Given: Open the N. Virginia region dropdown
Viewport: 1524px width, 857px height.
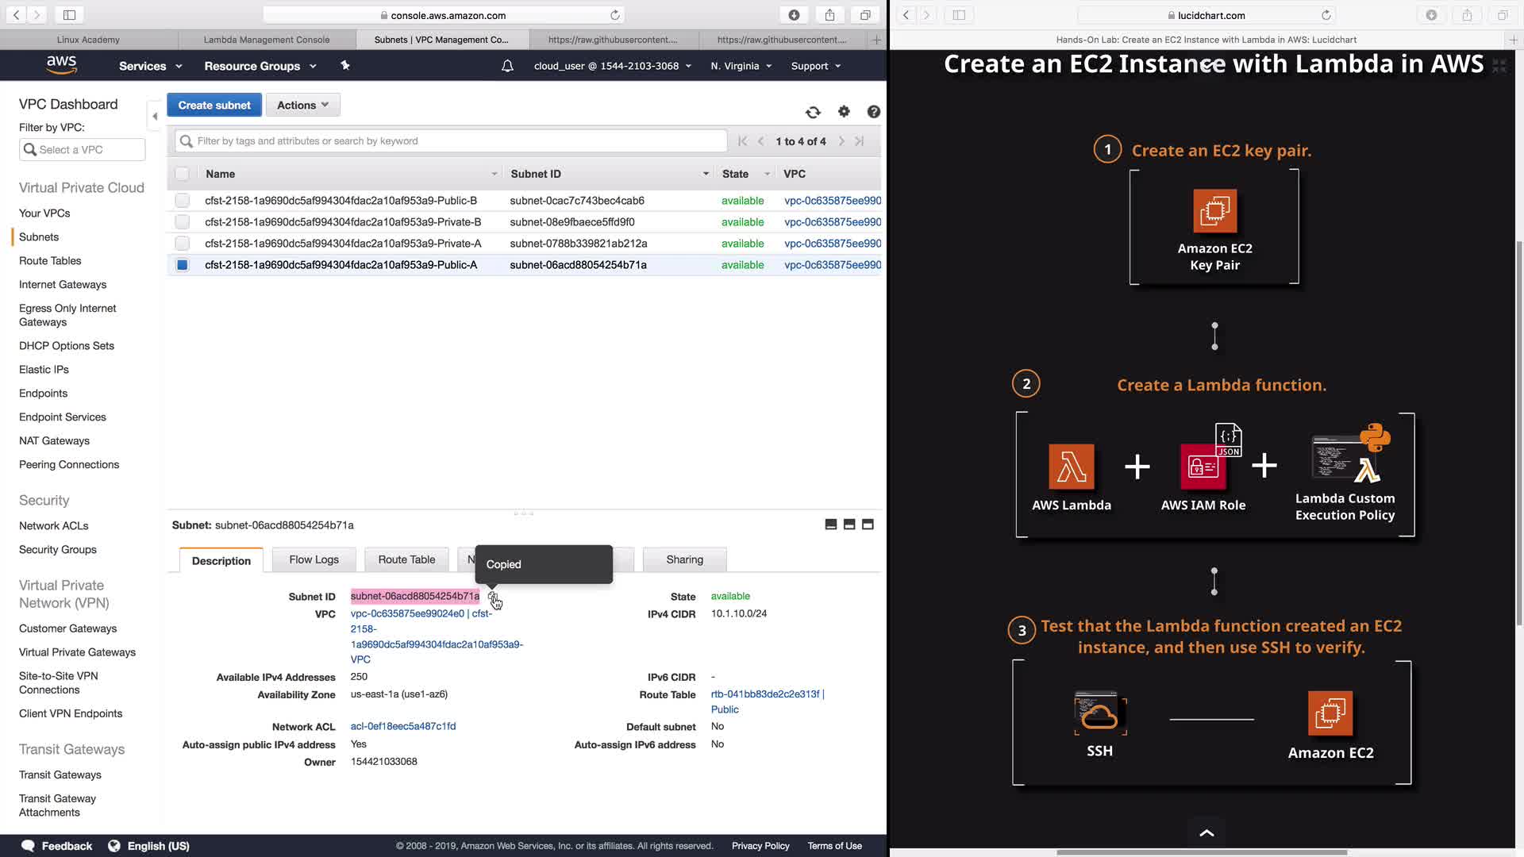Looking at the screenshot, I should point(741,66).
